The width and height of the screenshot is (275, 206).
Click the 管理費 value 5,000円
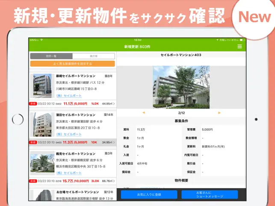[207, 129]
